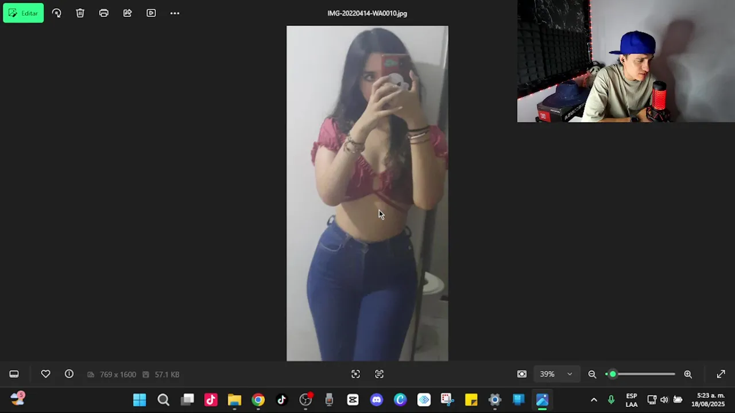The width and height of the screenshot is (735, 413).
Task: Open the volume control in system tray
Action: click(x=664, y=400)
